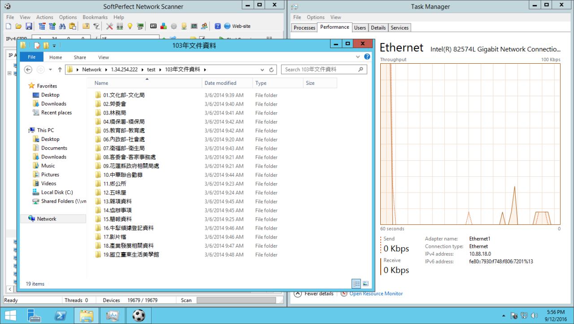574x324 pixels.
Task: Click the wrench tools icon in scanner toolbar
Action: [x=110, y=26]
